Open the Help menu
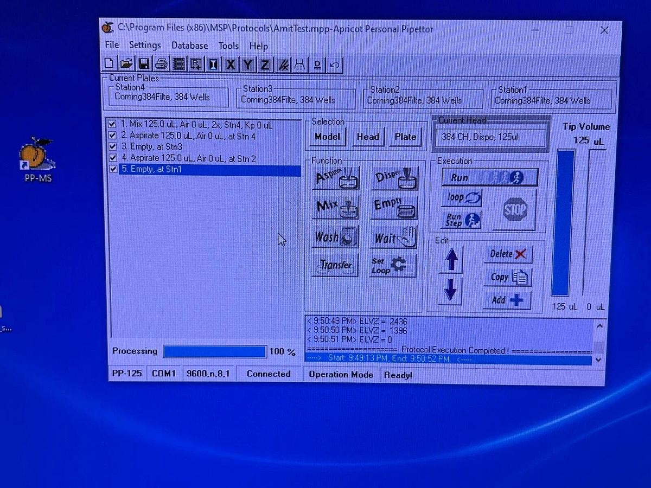The width and height of the screenshot is (651, 488). click(259, 47)
